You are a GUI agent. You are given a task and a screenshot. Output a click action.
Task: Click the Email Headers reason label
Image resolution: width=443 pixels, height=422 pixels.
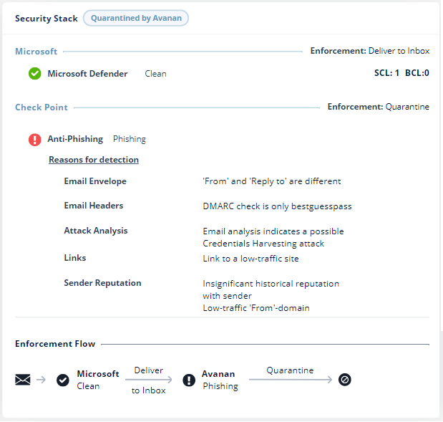click(94, 206)
